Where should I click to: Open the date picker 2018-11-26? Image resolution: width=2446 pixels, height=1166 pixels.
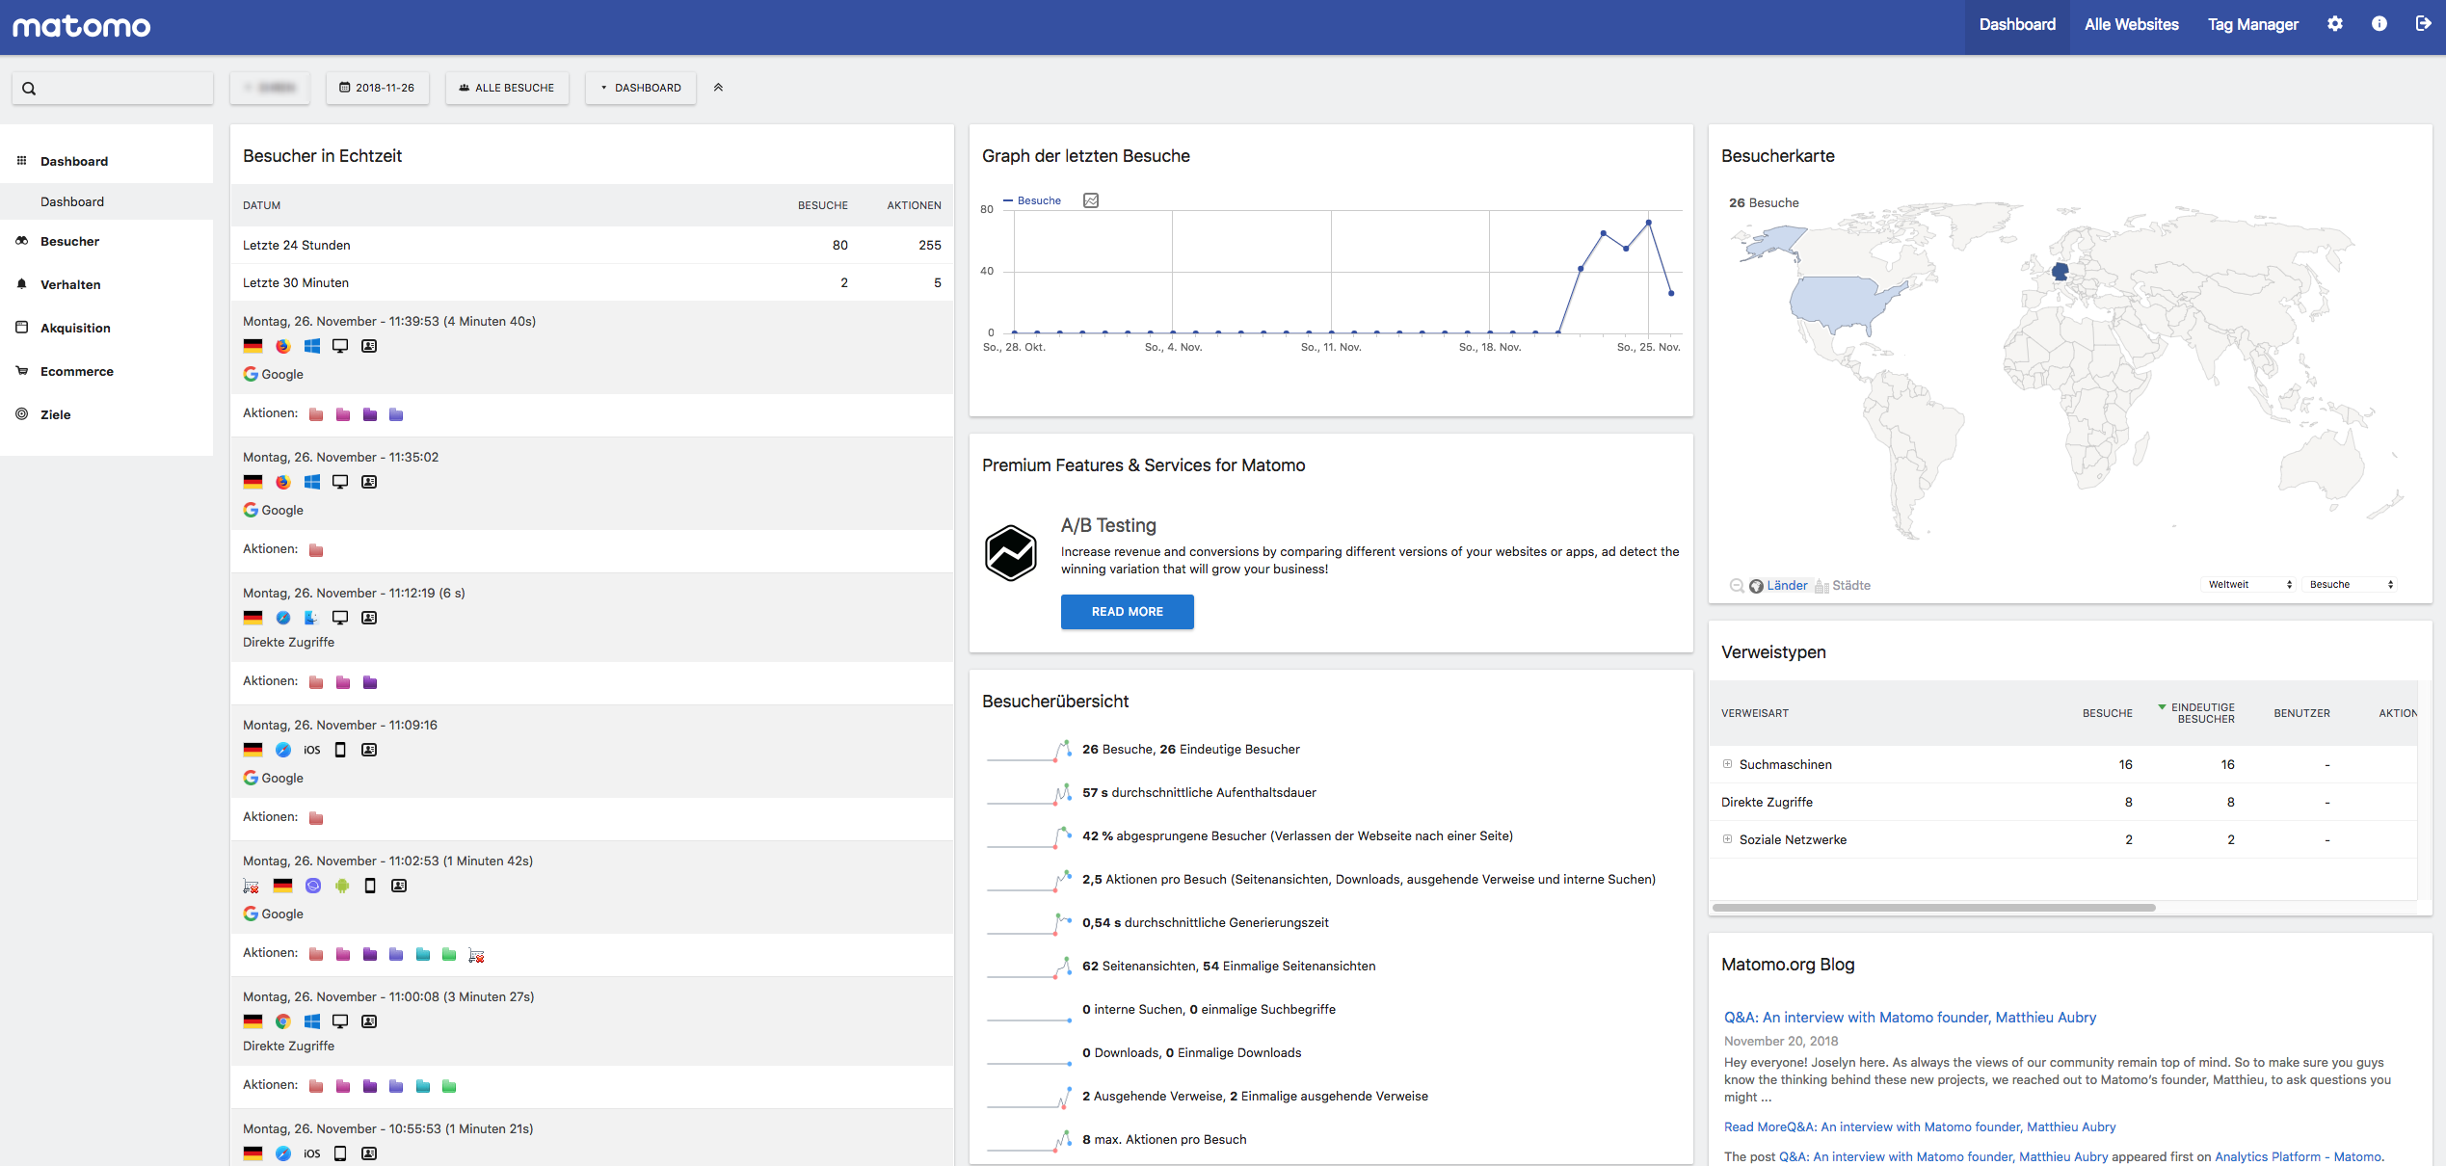[377, 88]
